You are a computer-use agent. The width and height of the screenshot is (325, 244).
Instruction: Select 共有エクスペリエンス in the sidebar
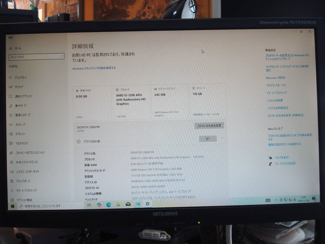click(24, 162)
